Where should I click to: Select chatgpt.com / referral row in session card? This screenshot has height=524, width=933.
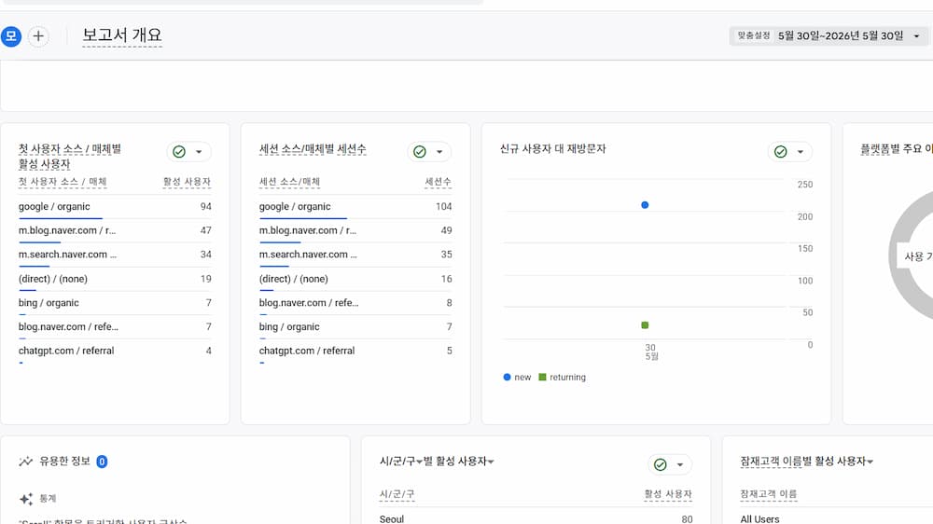[355, 351]
